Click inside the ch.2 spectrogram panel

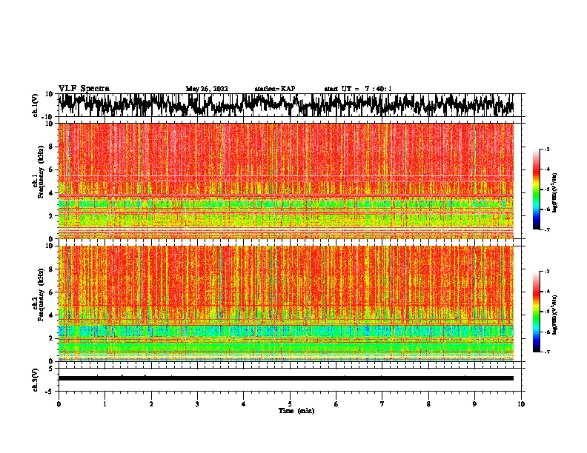pyautogui.click(x=285, y=303)
